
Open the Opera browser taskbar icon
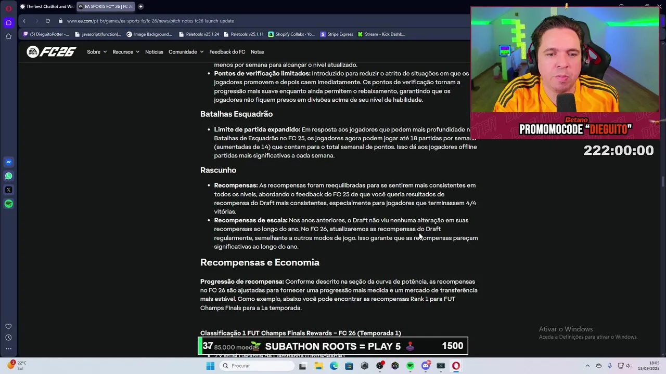tap(456, 366)
